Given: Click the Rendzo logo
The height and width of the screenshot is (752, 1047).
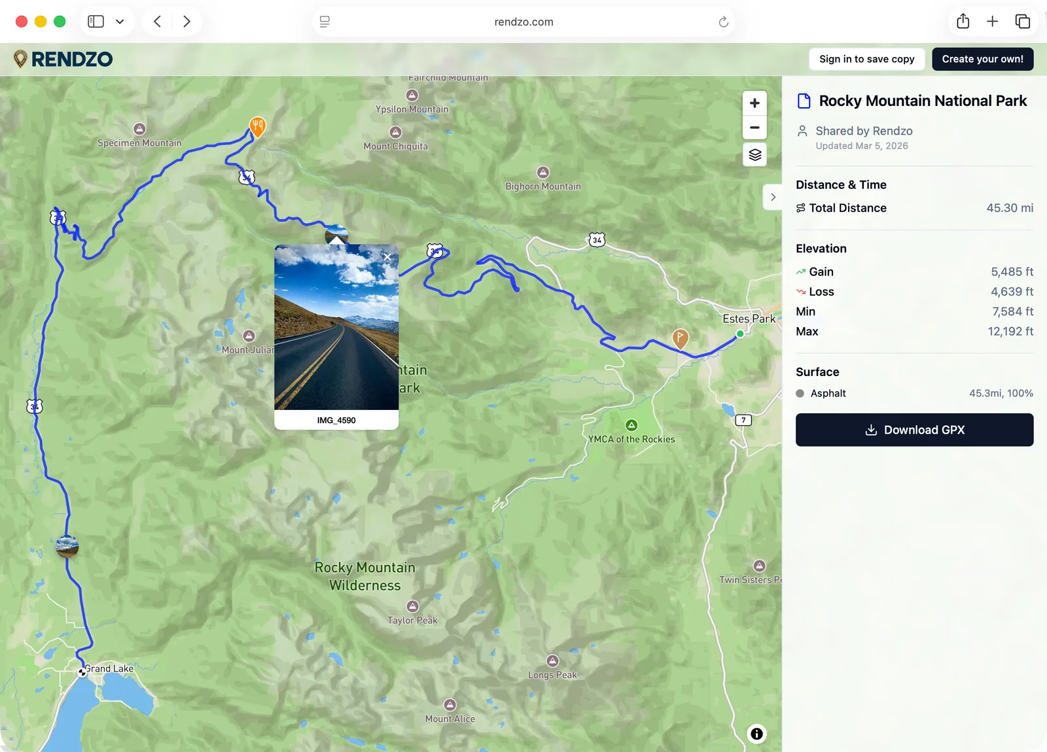Looking at the screenshot, I should 62,59.
